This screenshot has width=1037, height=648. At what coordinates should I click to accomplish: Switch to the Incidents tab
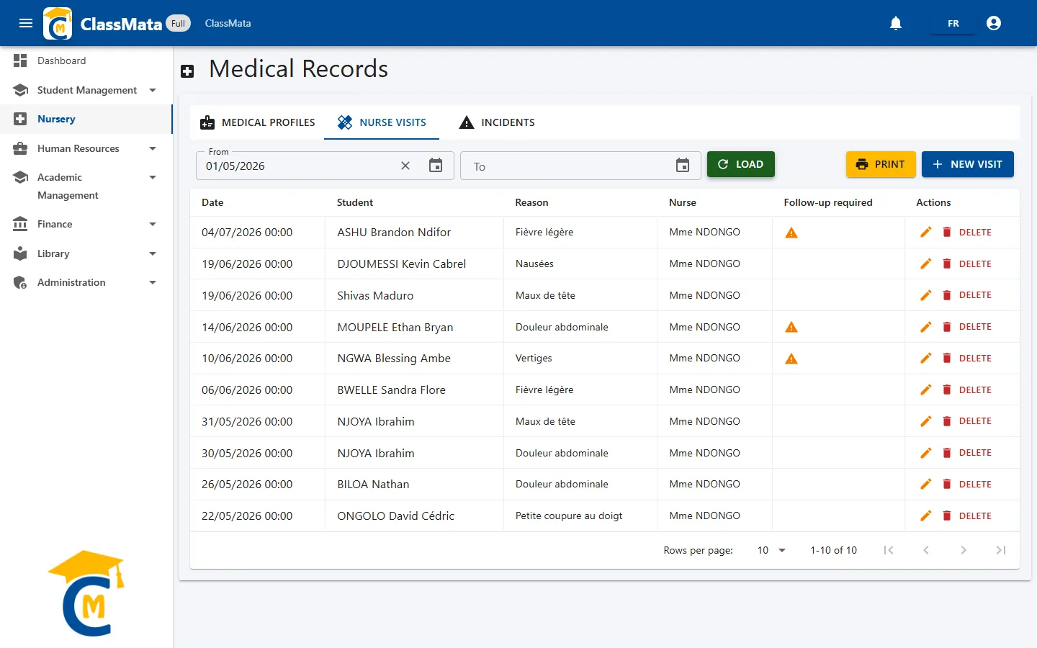tap(497, 122)
